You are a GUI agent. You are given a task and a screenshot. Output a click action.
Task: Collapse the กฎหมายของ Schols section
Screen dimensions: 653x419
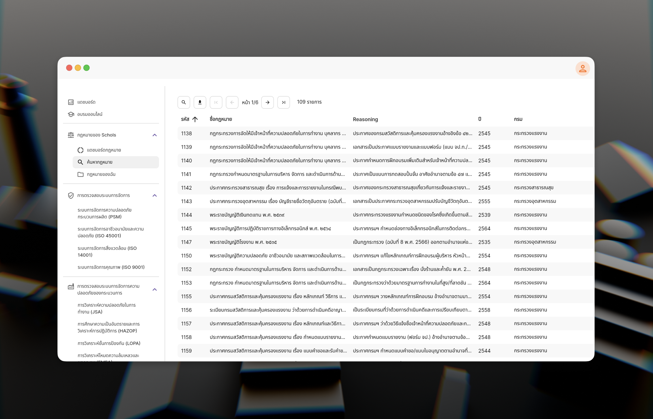(155, 135)
